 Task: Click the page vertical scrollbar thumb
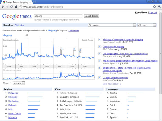tap(160, 54)
